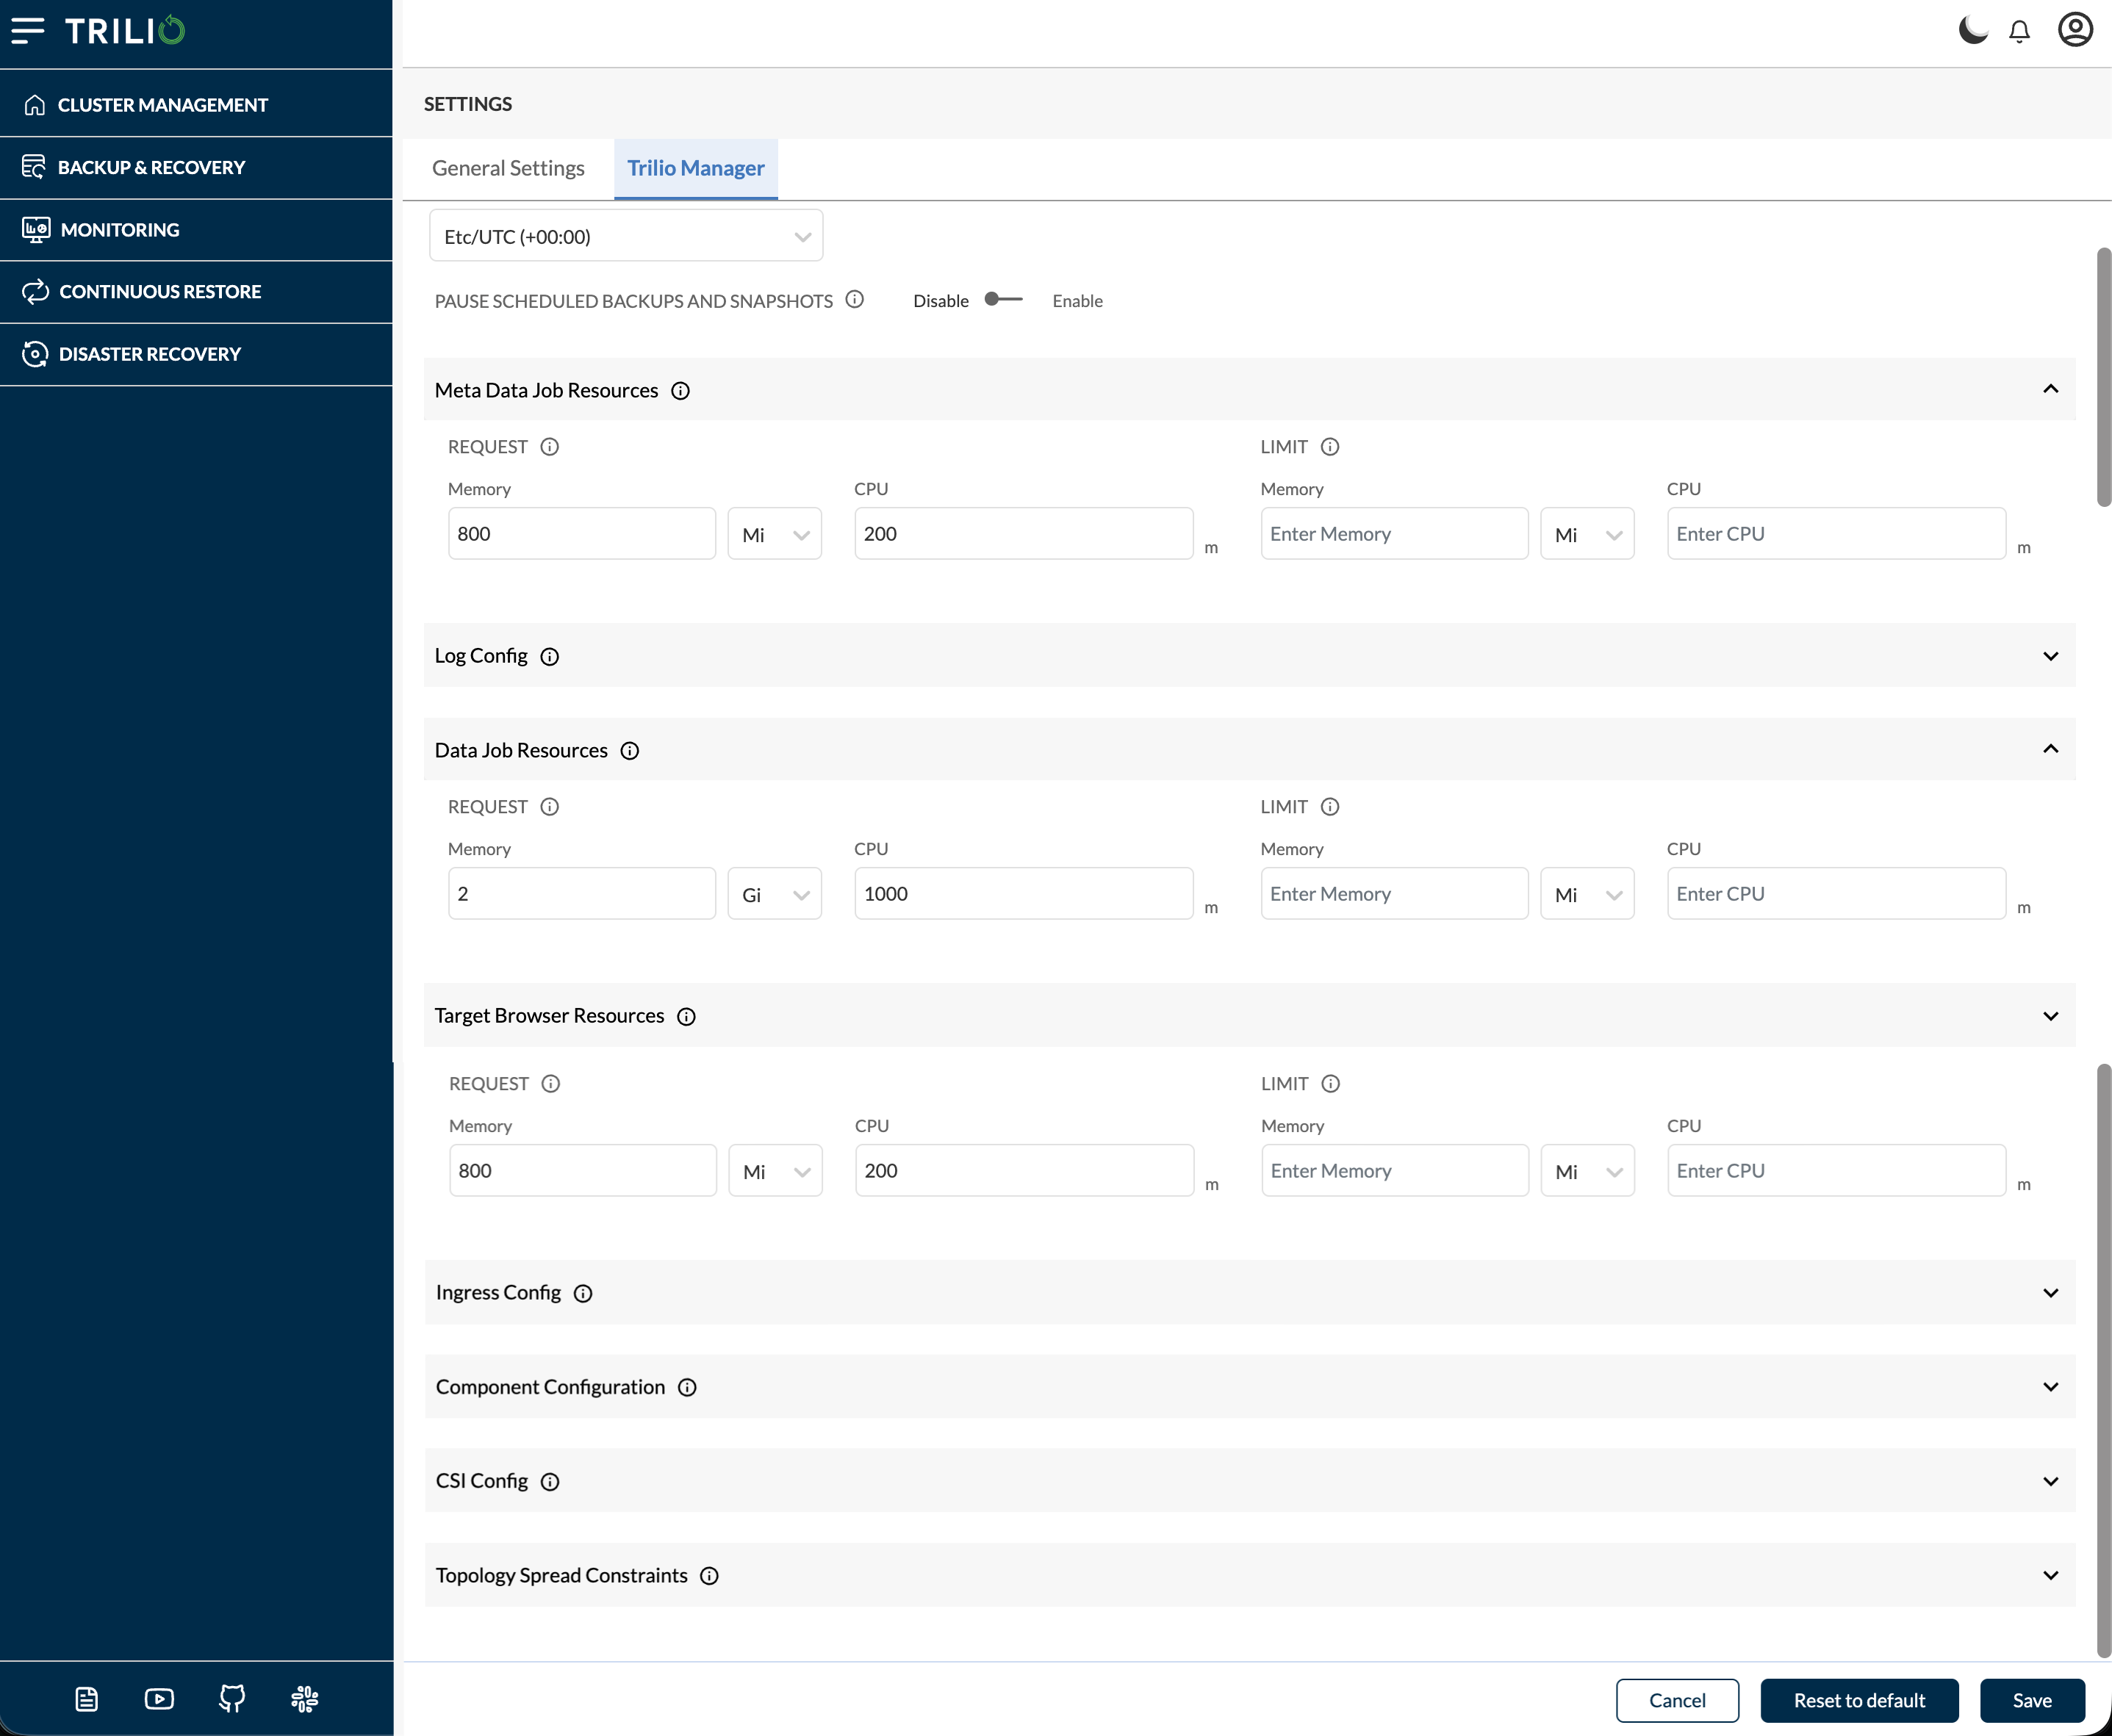Click the hamburger menu icon
The height and width of the screenshot is (1736, 2112).
(x=28, y=30)
